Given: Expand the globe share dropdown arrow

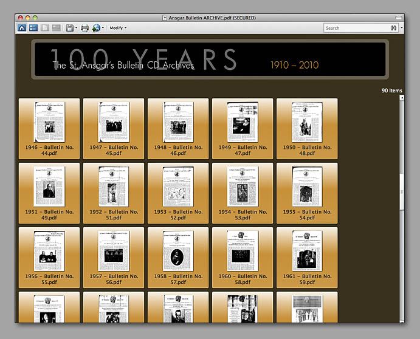Looking at the screenshot, I should 103,28.
